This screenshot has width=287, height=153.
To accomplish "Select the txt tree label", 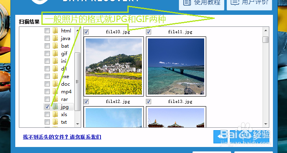I will 64,122.
